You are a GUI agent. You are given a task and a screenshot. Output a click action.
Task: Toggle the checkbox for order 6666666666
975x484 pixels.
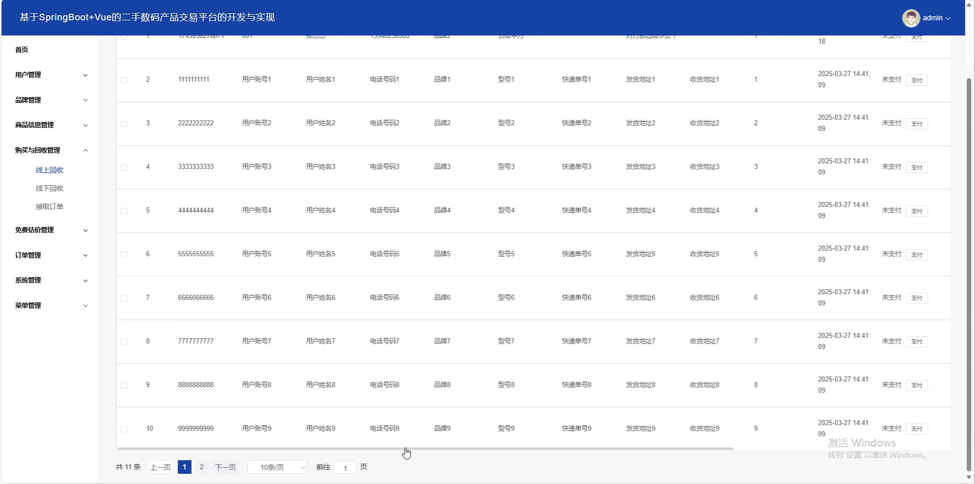(124, 298)
